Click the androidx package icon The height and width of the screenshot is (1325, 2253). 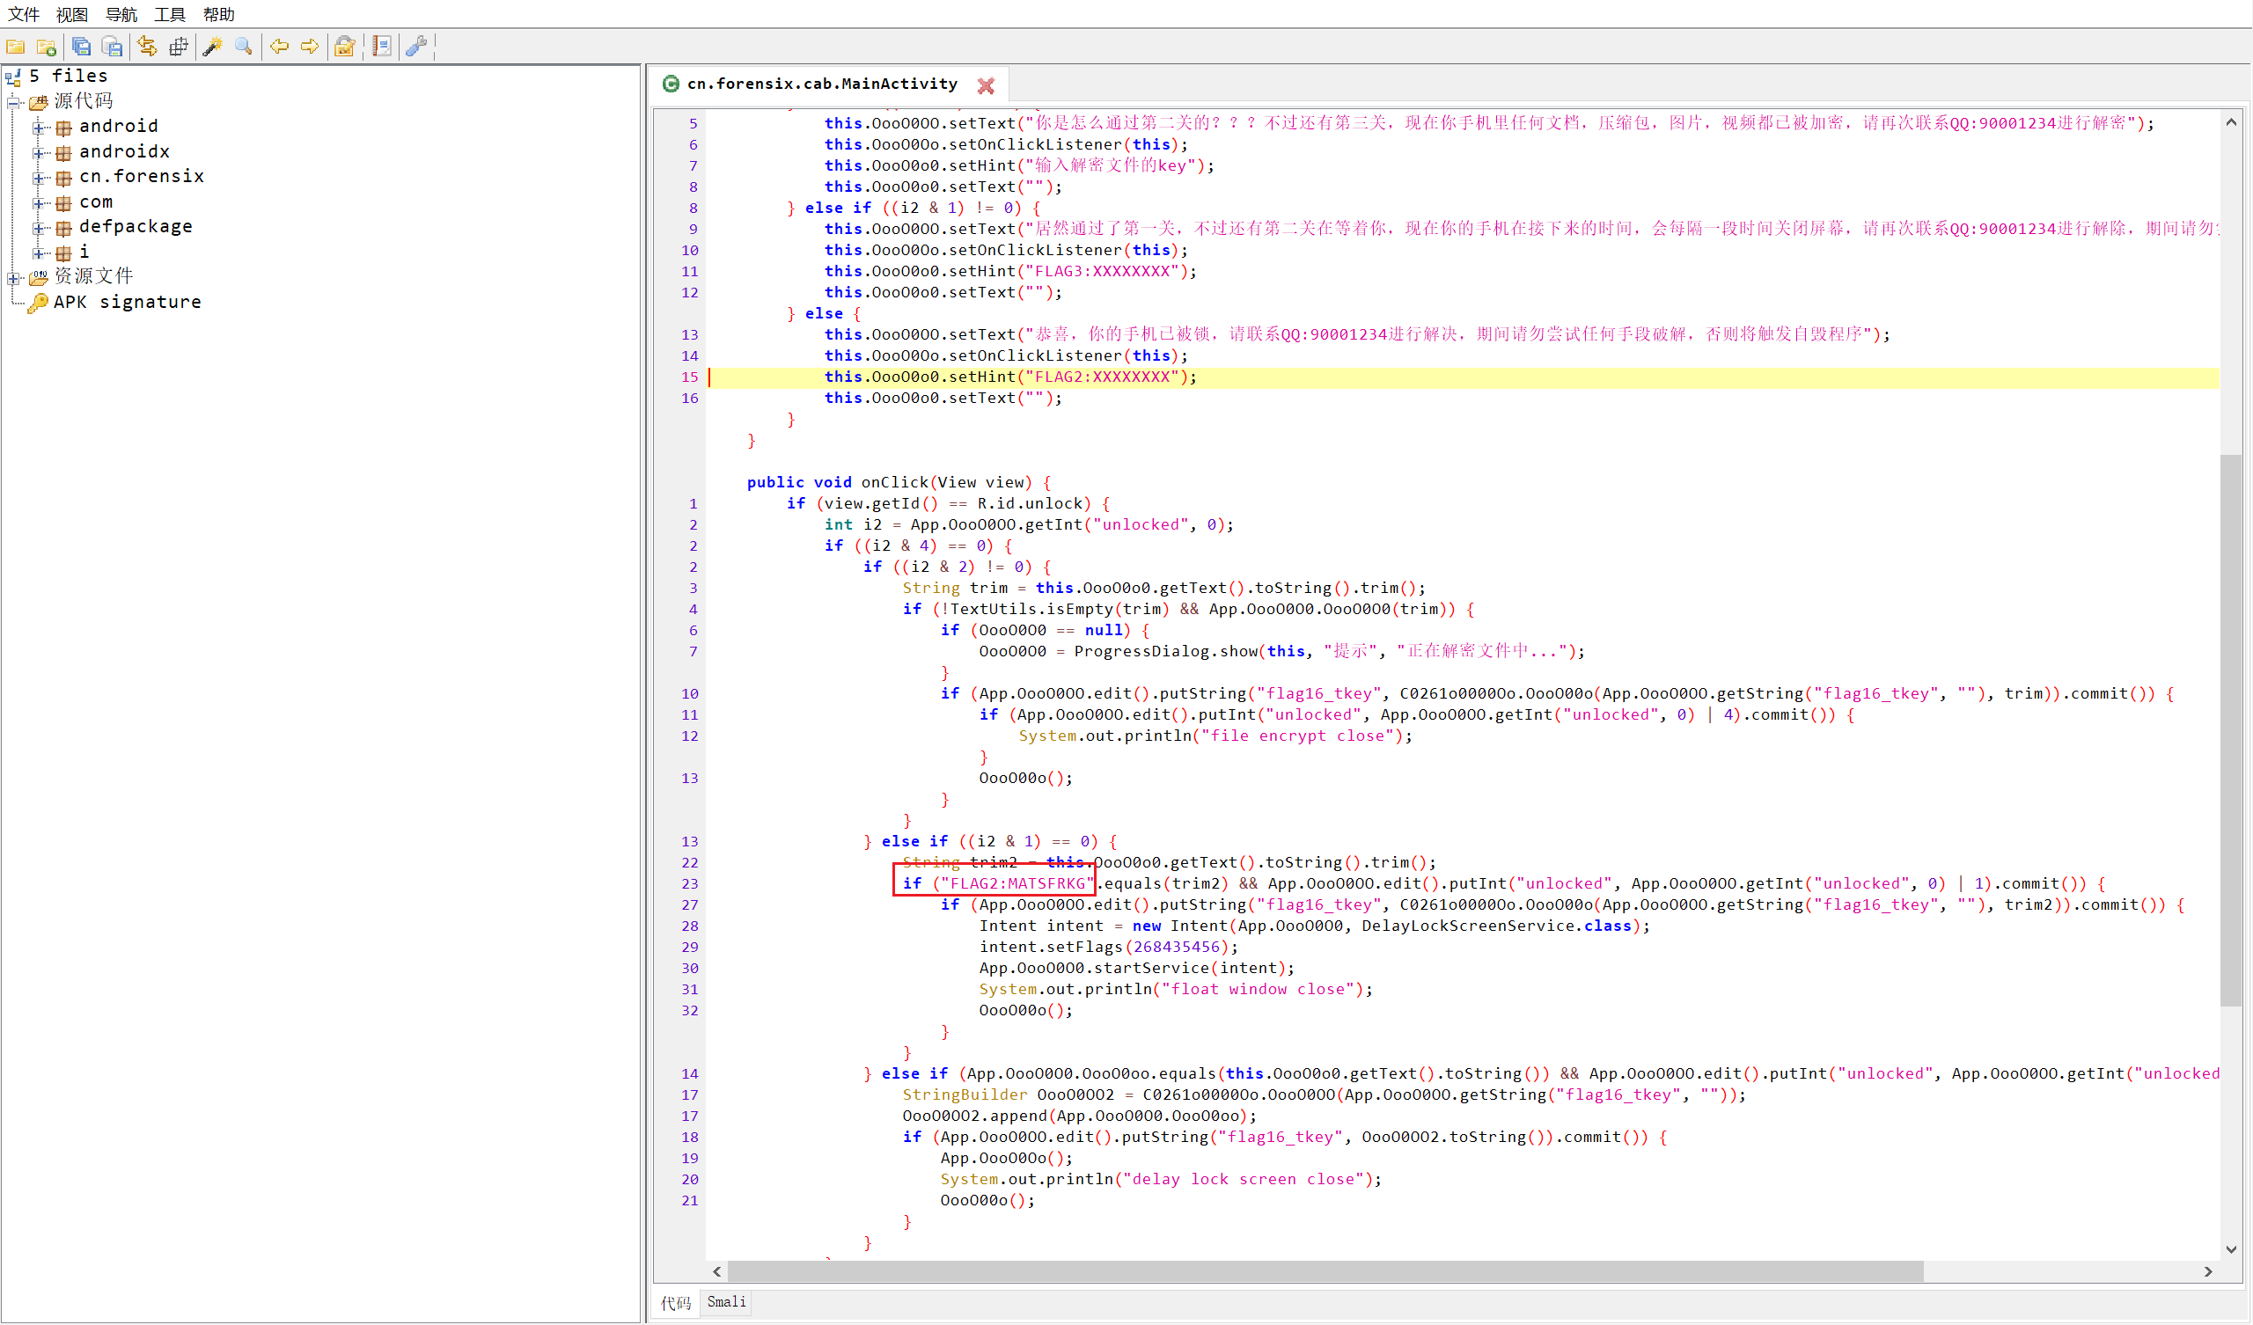(63, 152)
